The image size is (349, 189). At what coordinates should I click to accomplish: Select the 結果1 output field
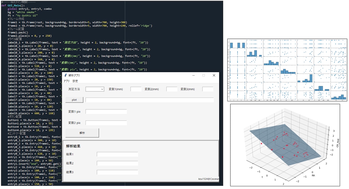click(117, 154)
